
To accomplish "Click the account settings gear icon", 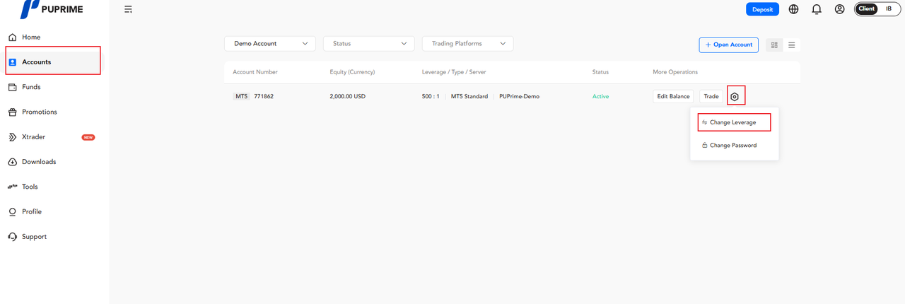I will point(735,96).
